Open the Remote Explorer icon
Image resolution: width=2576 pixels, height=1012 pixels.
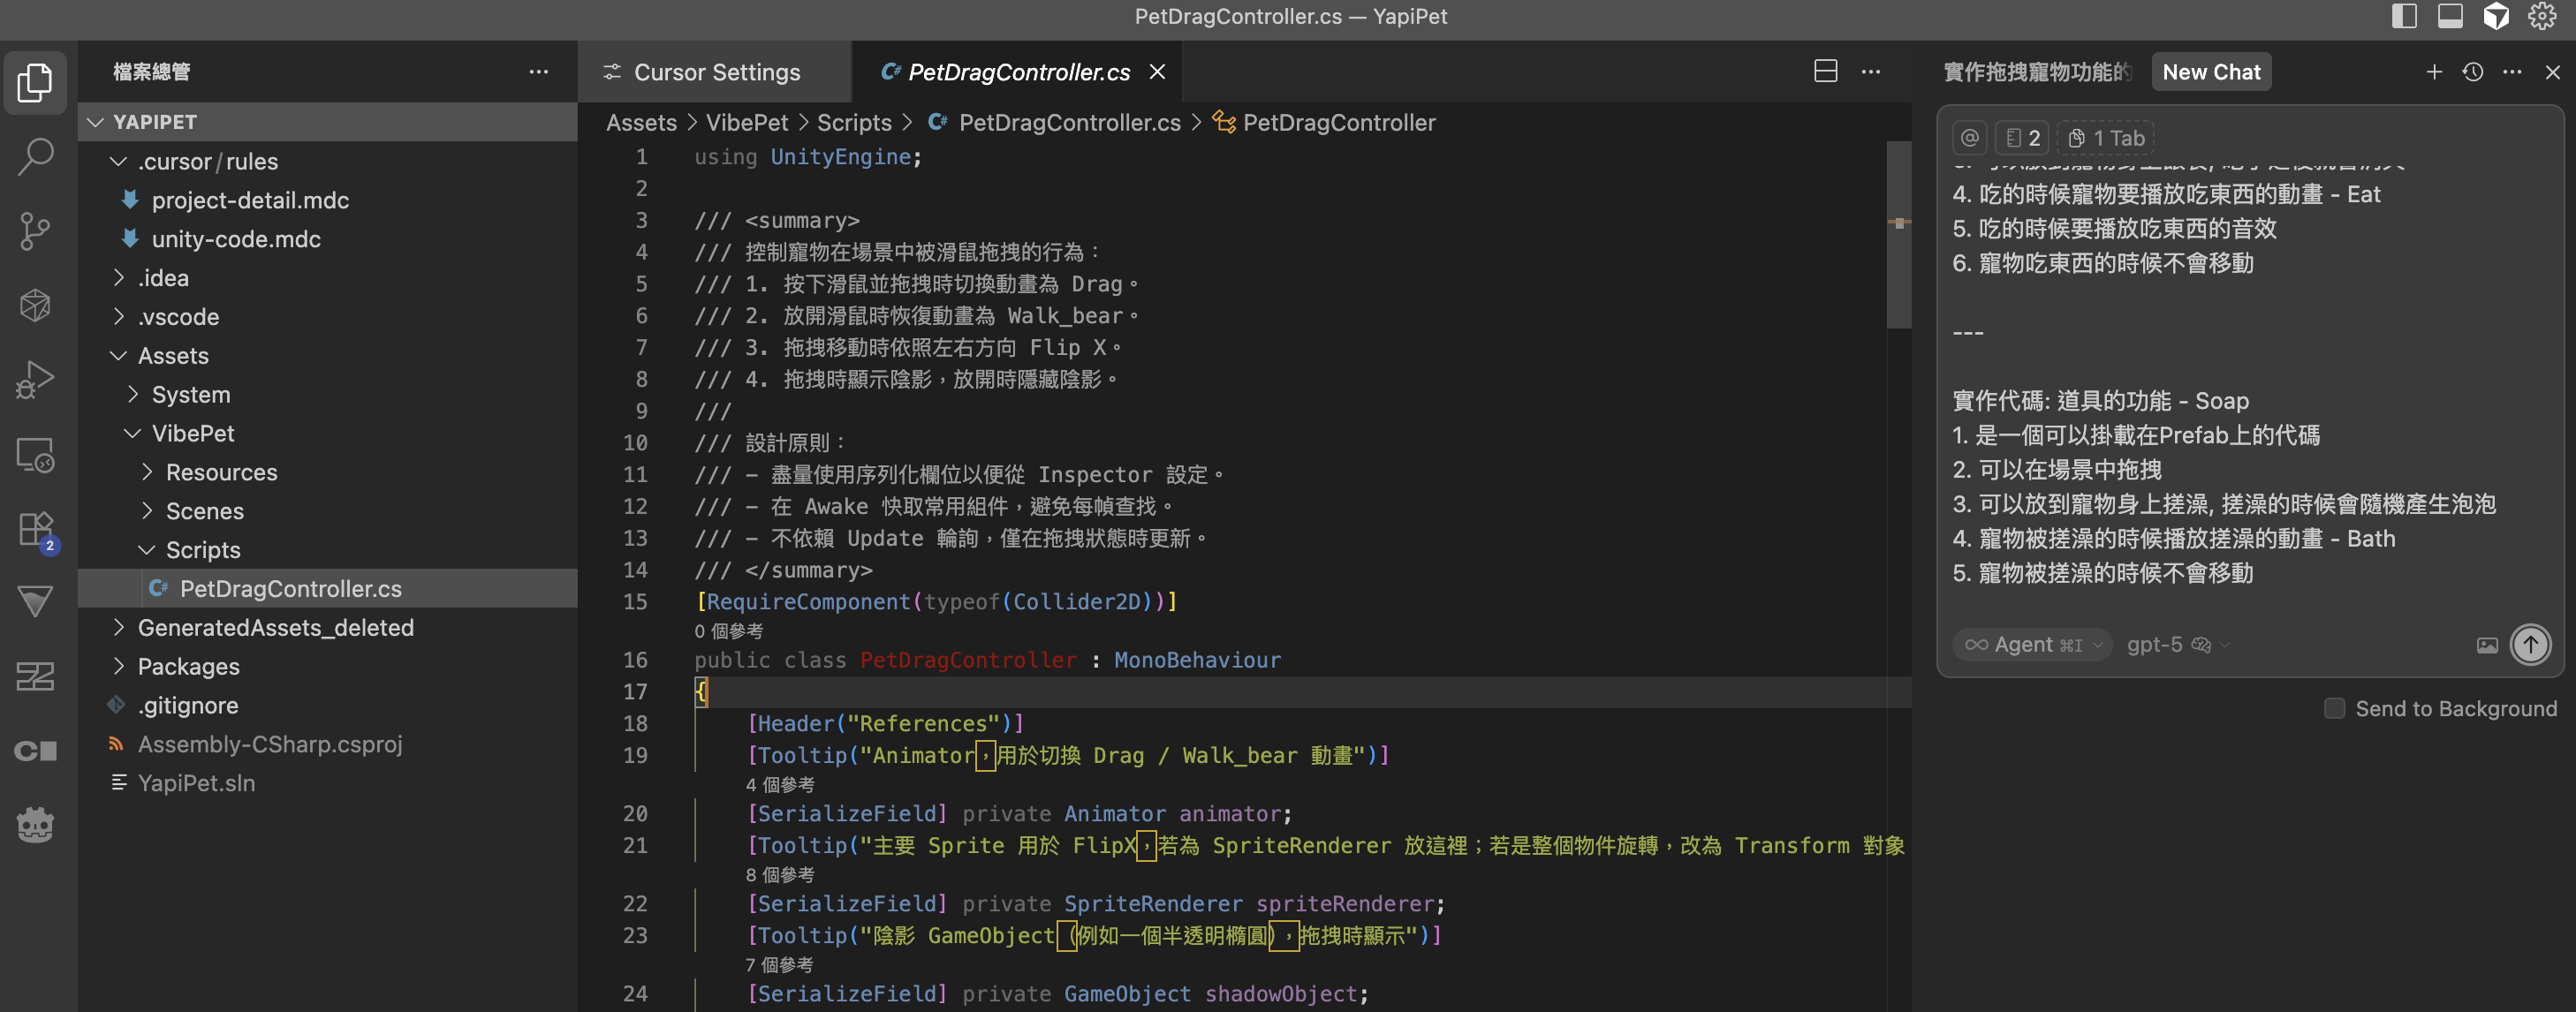click(x=36, y=454)
